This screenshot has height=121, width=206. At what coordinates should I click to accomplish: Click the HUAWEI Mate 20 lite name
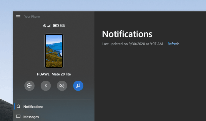click(x=54, y=74)
